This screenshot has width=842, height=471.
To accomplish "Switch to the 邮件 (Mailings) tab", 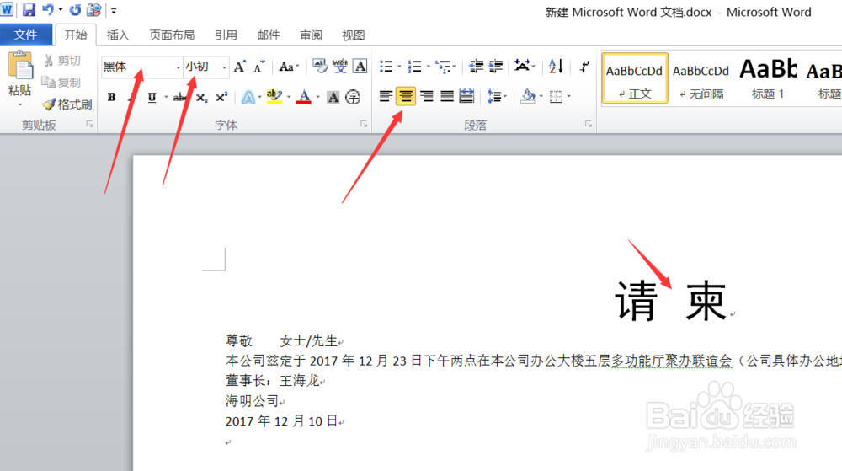I will (x=269, y=35).
